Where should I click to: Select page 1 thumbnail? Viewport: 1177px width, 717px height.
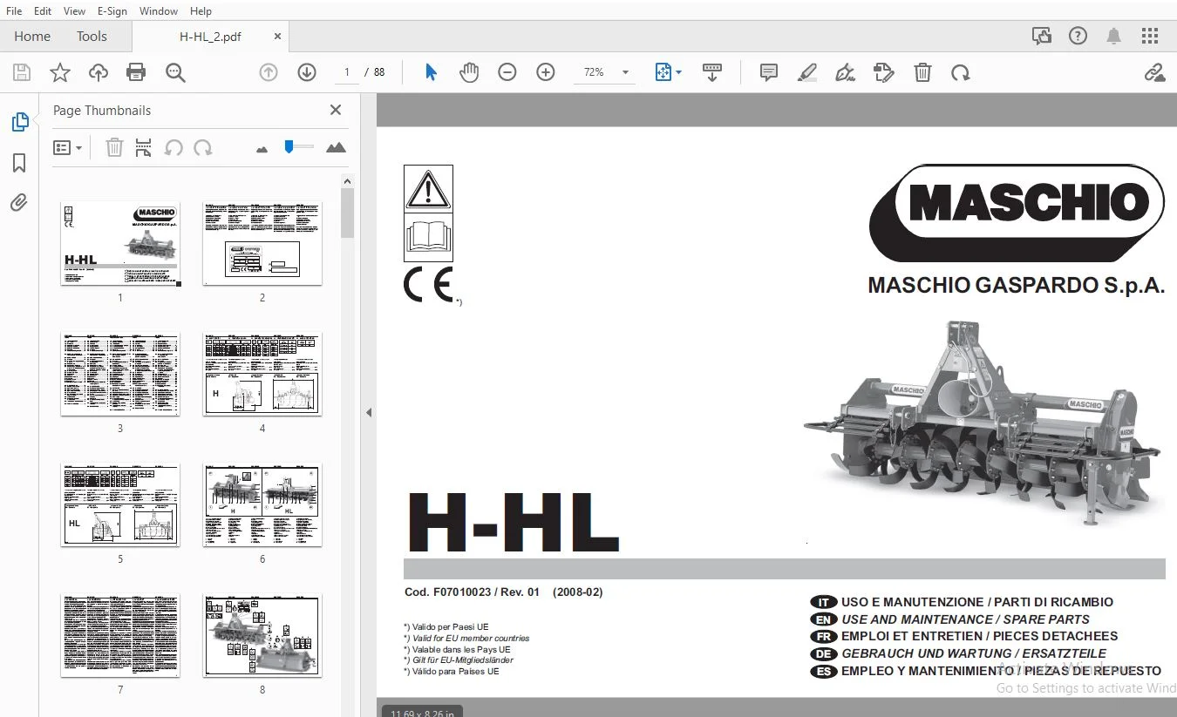pos(120,243)
